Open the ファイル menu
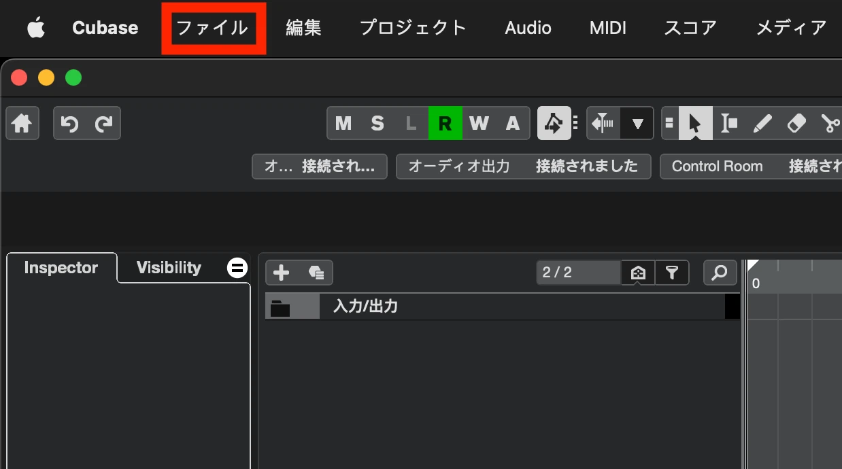 [212, 28]
